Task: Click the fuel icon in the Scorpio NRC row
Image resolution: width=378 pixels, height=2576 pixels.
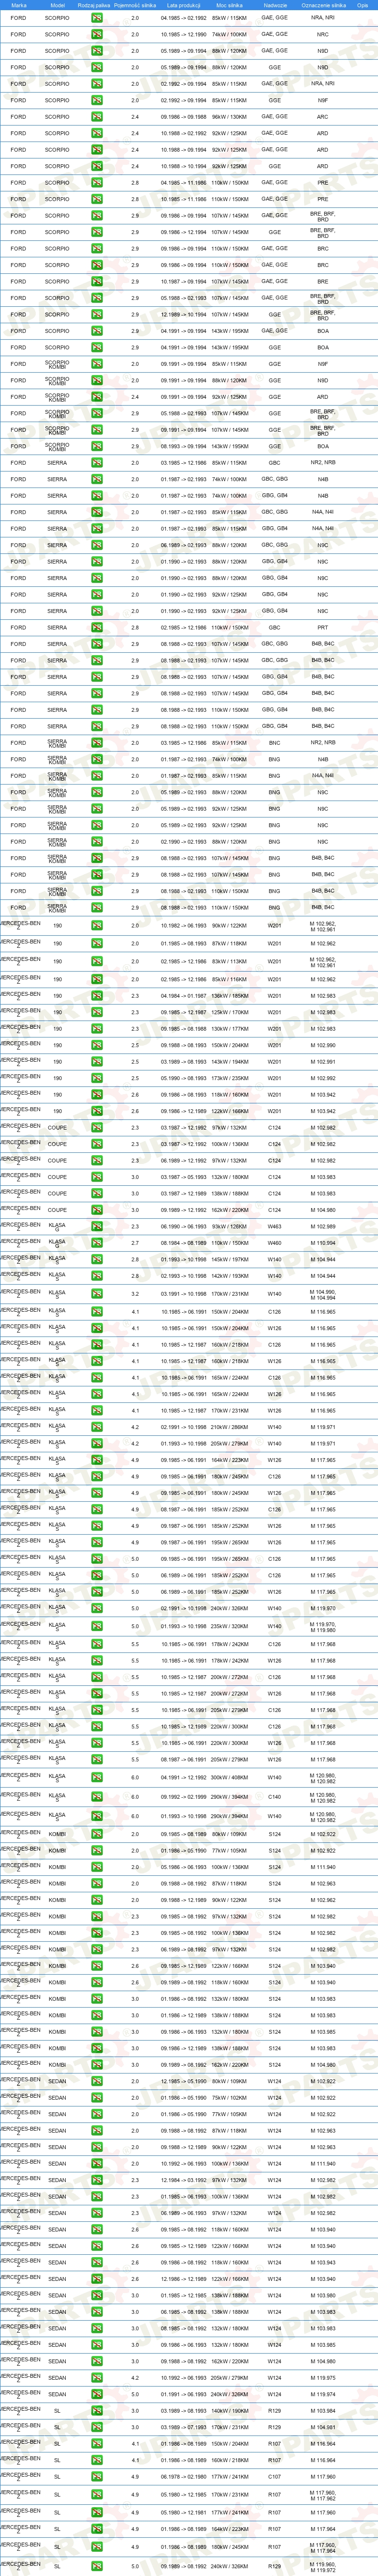Action: tap(97, 34)
